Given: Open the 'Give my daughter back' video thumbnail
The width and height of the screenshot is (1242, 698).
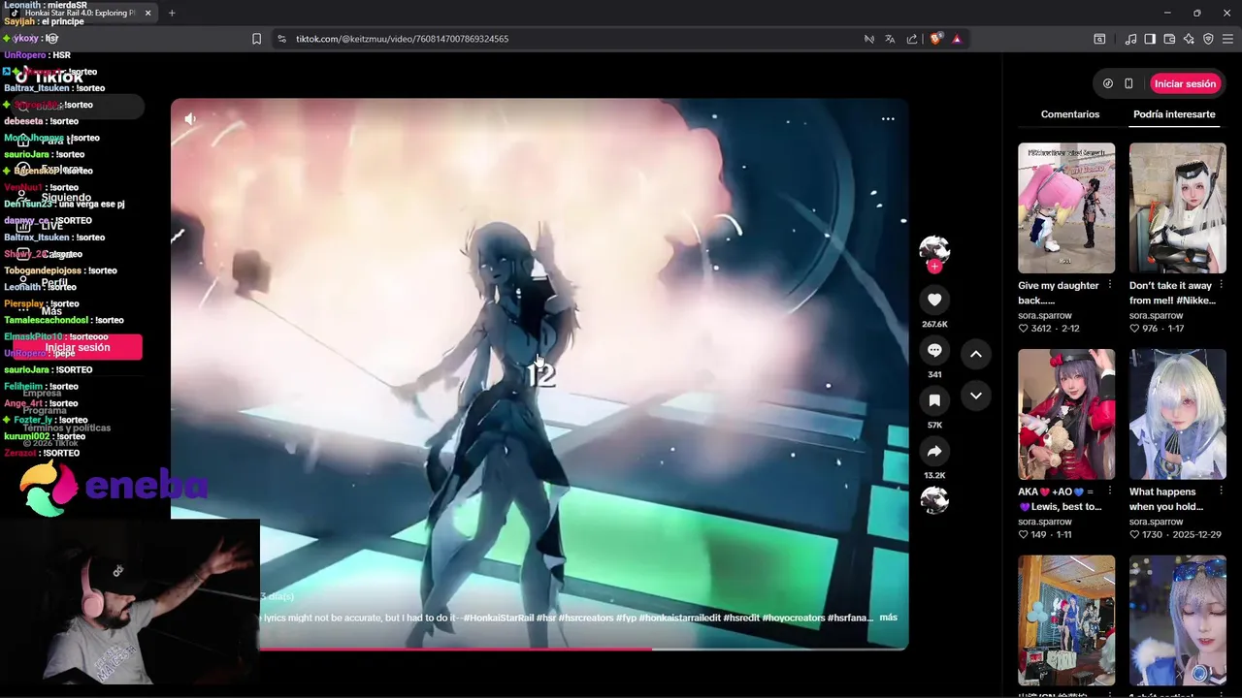Looking at the screenshot, I should click(1066, 208).
